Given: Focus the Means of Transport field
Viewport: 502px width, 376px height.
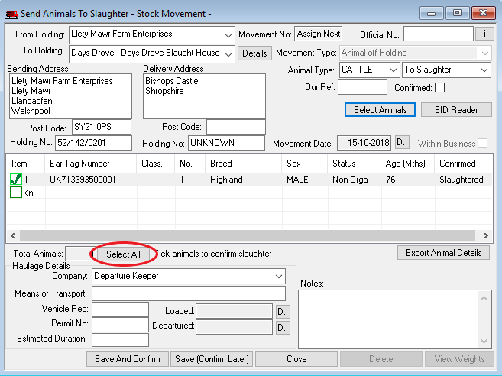Looking at the screenshot, I should 189,293.
